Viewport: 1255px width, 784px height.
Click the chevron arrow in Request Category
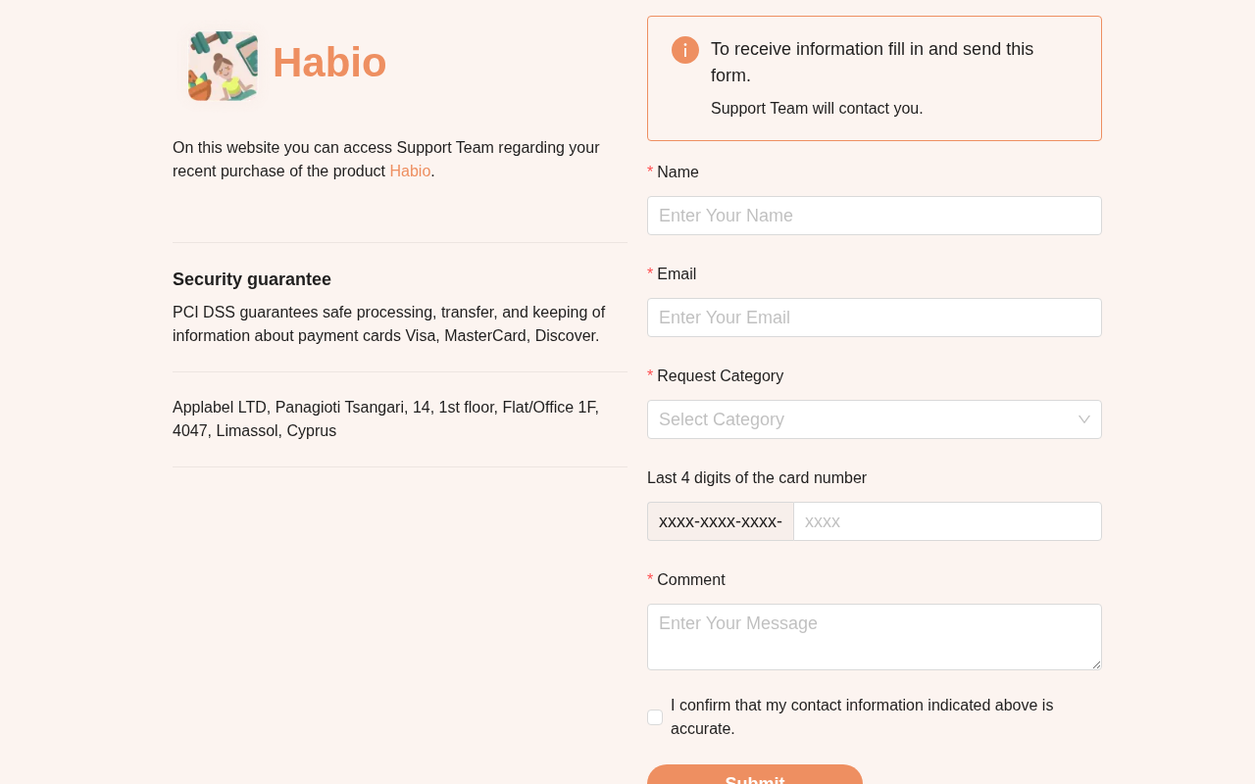pos(1083,419)
